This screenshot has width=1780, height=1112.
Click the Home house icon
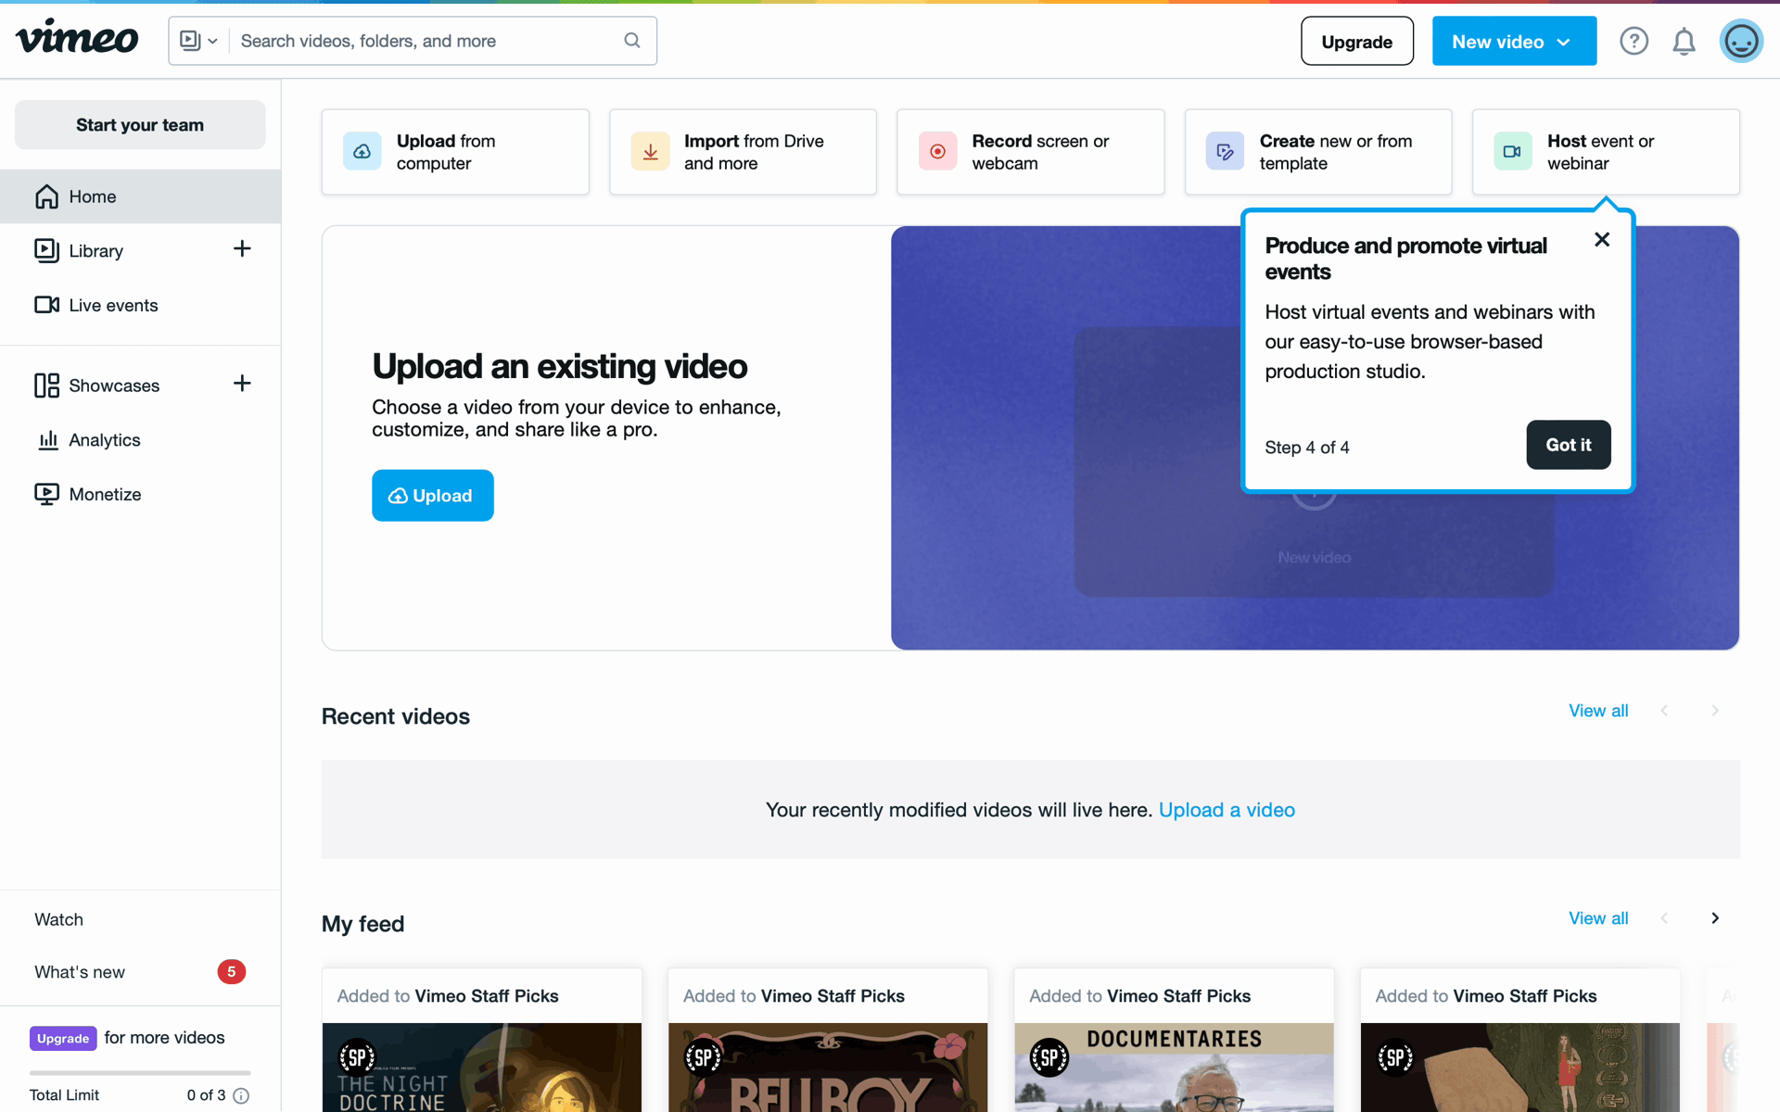[x=46, y=196]
